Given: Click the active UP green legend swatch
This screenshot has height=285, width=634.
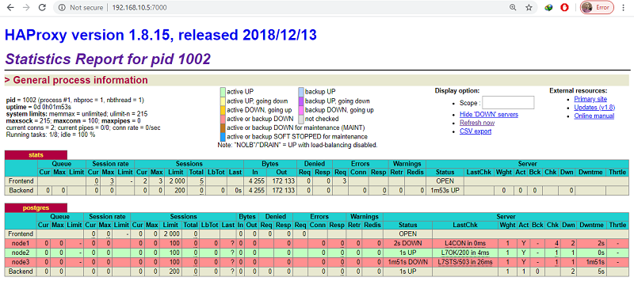Looking at the screenshot, I should click(223, 92).
